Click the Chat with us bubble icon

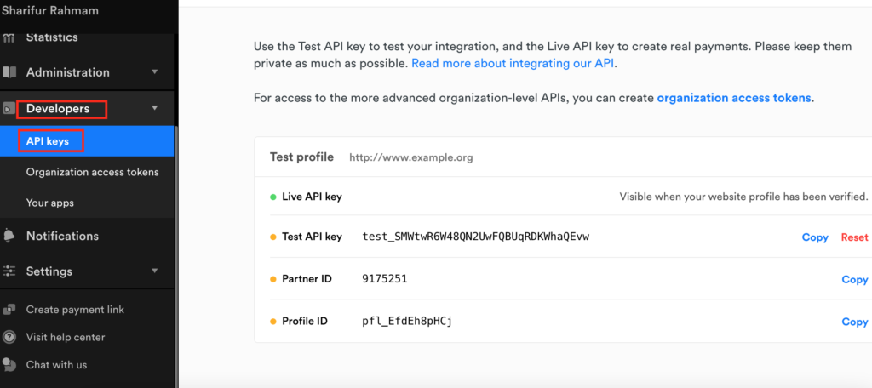coord(9,365)
